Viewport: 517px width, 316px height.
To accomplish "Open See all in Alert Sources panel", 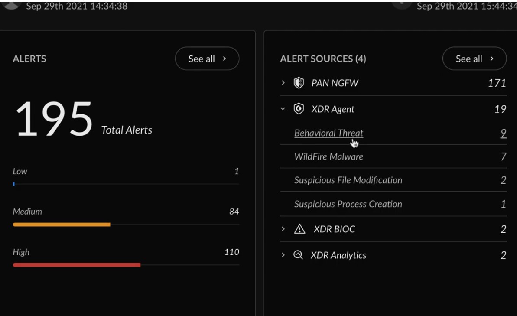I will (x=475, y=59).
